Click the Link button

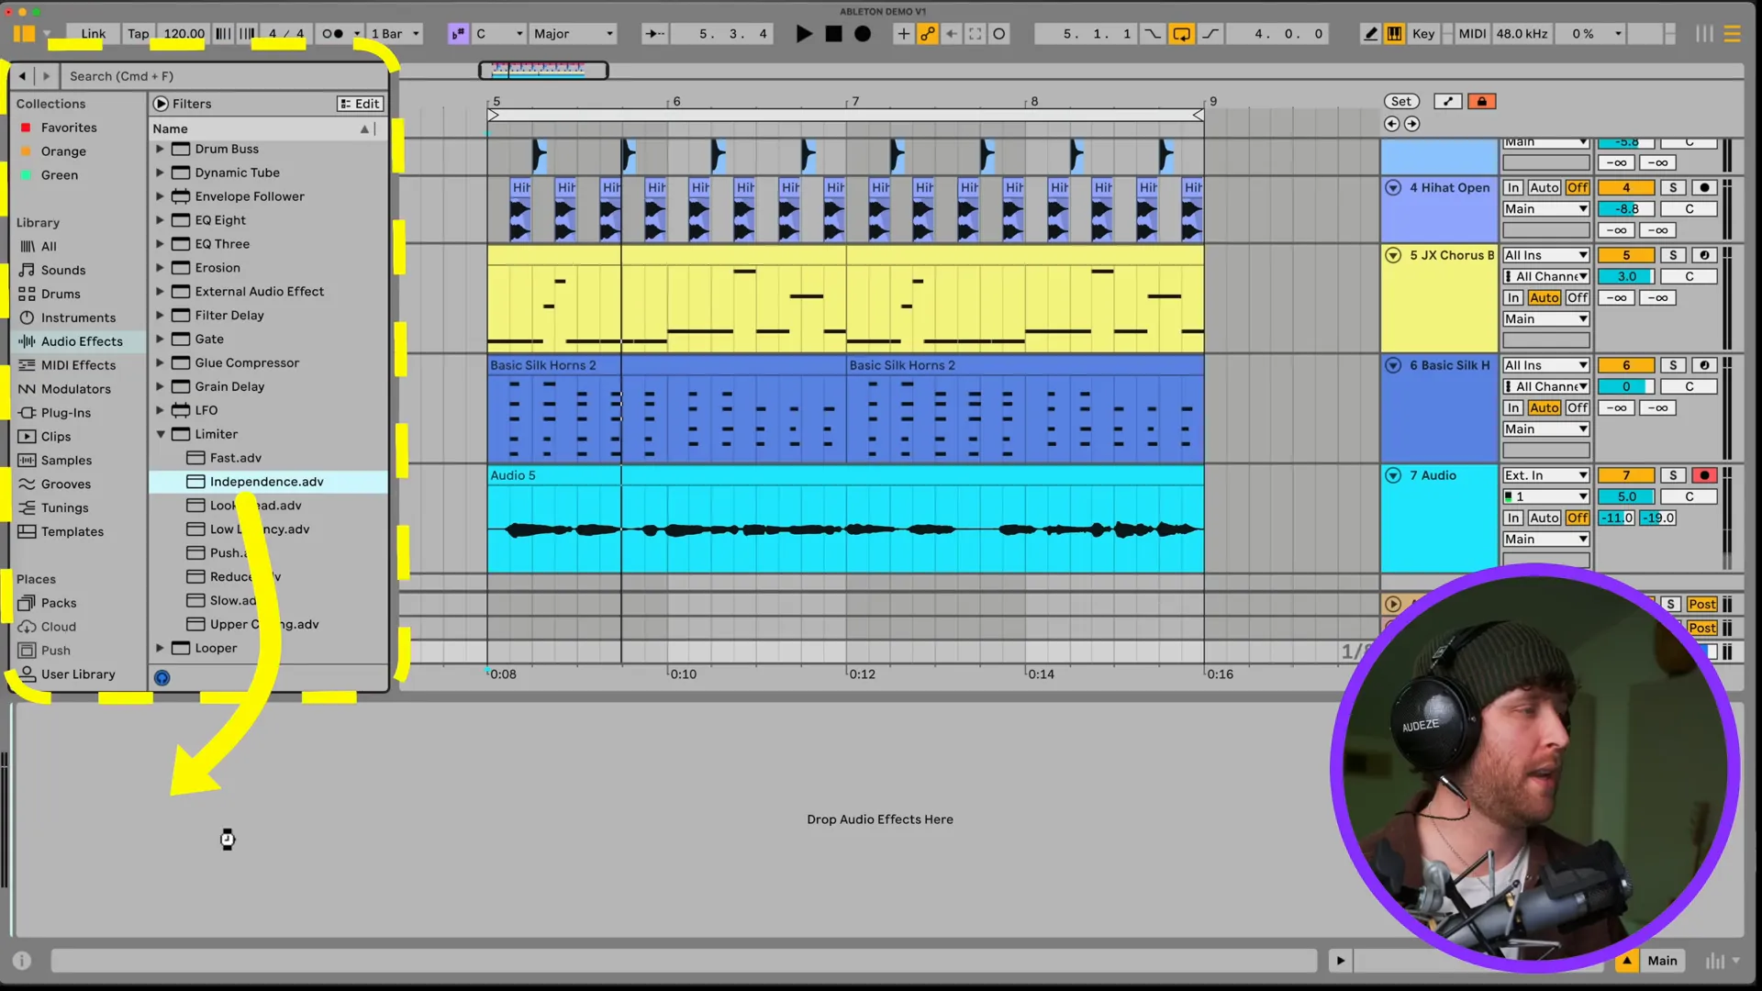[93, 34]
